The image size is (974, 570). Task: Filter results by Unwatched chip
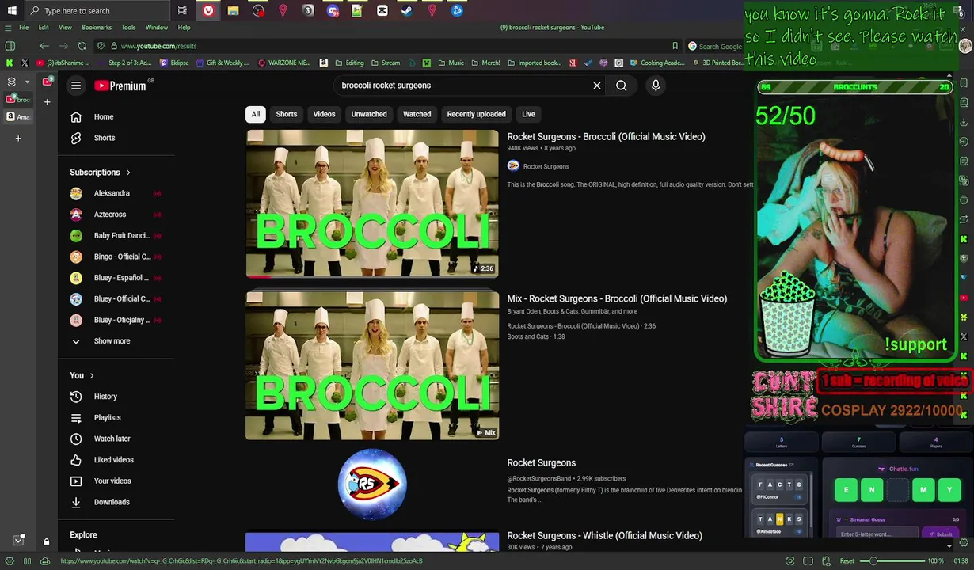tap(369, 114)
